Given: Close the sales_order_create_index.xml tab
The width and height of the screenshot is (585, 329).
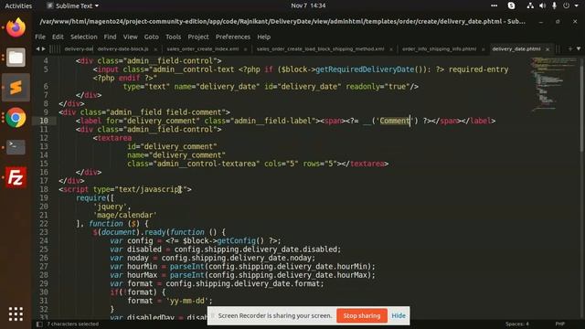Looking at the screenshot, I should coord(245,49).
